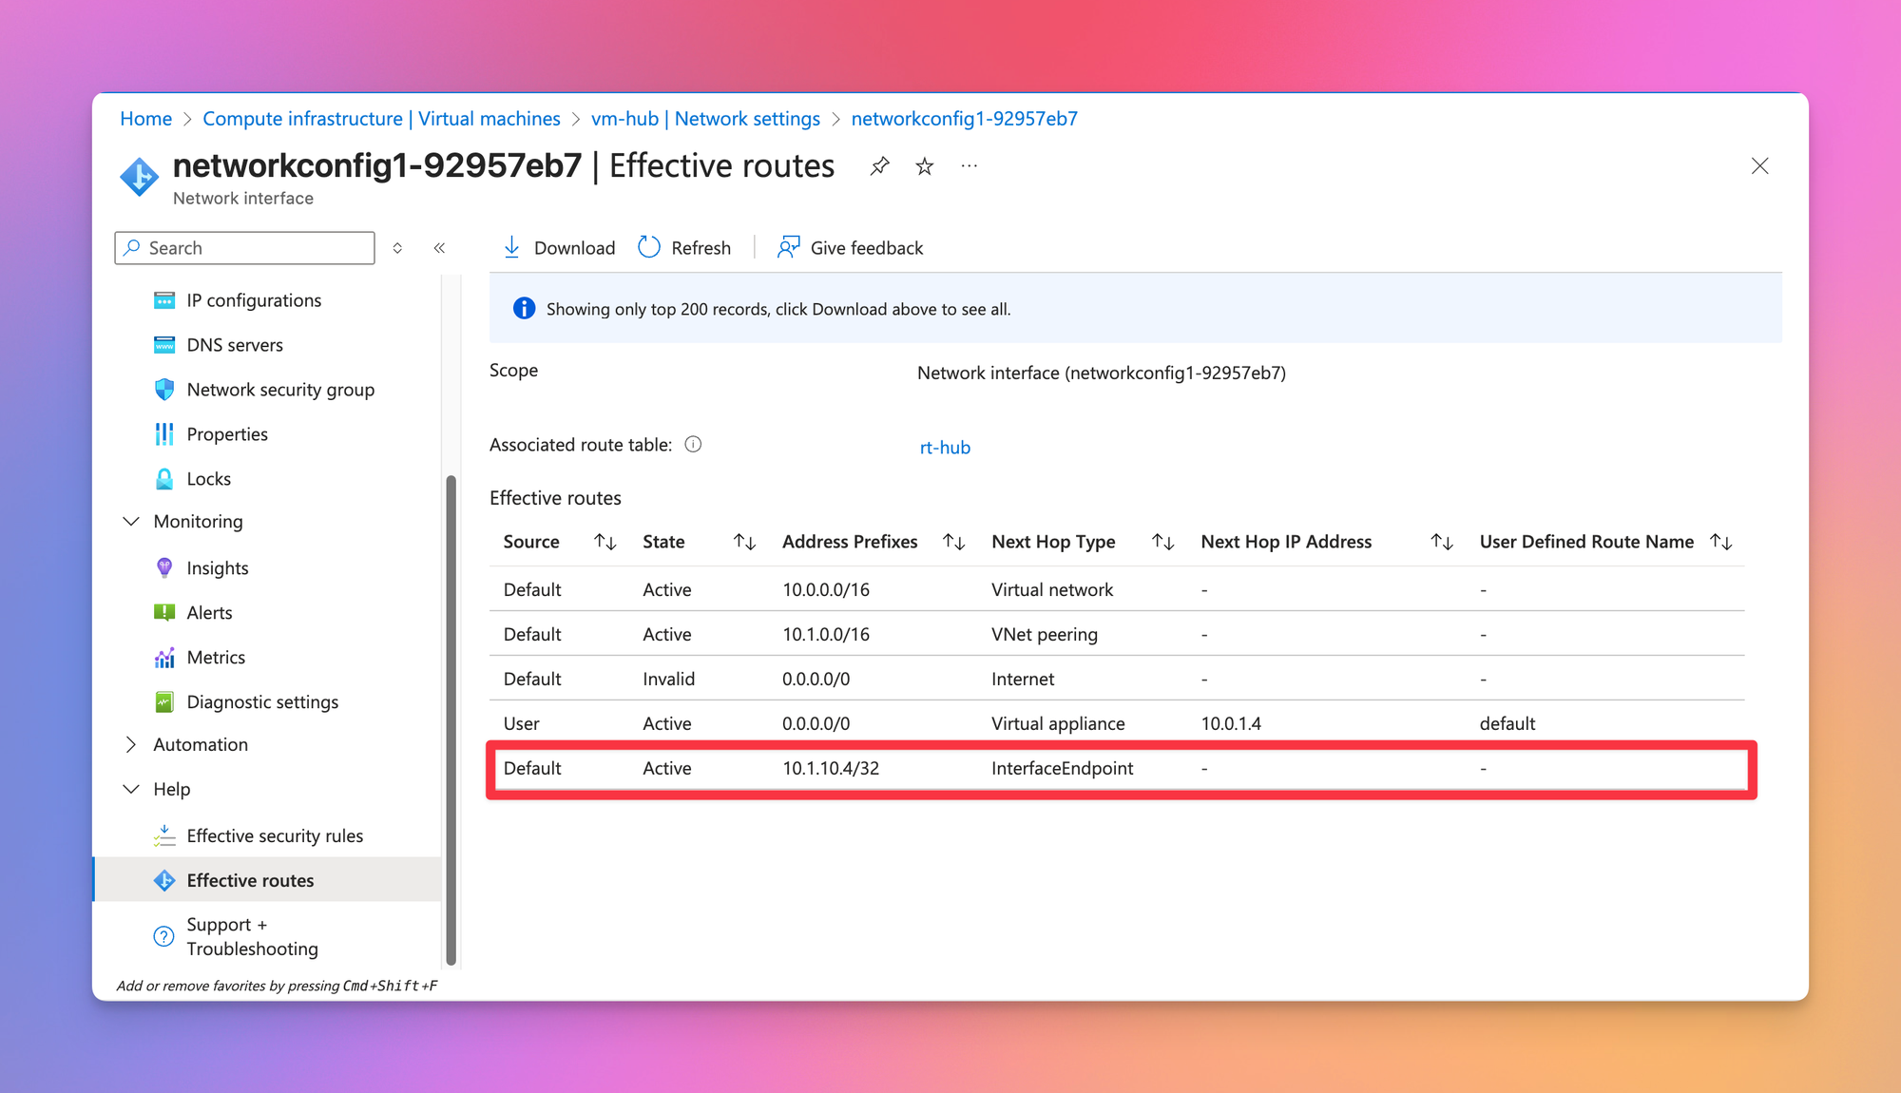The width and height of the screenshot is (1901, 1093).
Task: Open Effective security rules menu item
Action: (275, 835)
